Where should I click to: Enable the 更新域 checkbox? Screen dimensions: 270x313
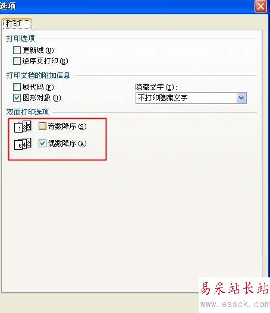click(17, 50)
